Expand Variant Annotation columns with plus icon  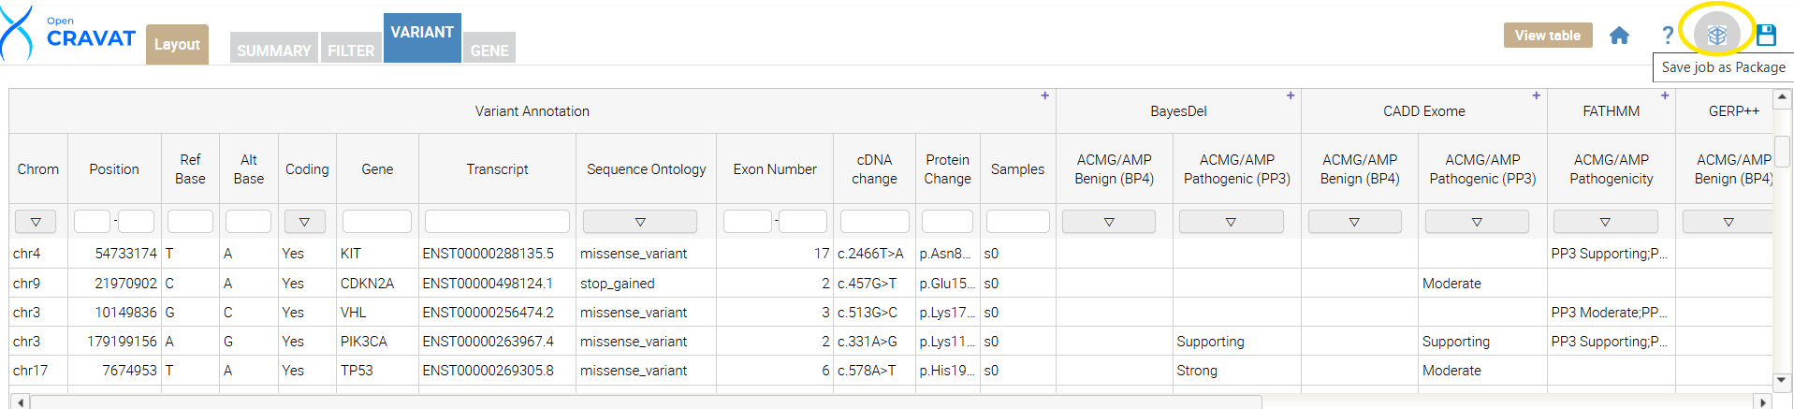[x=1044, y=95]
